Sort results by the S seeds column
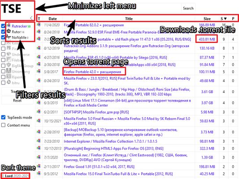This screenshot has width=239, height=179. tap(224, 18)
